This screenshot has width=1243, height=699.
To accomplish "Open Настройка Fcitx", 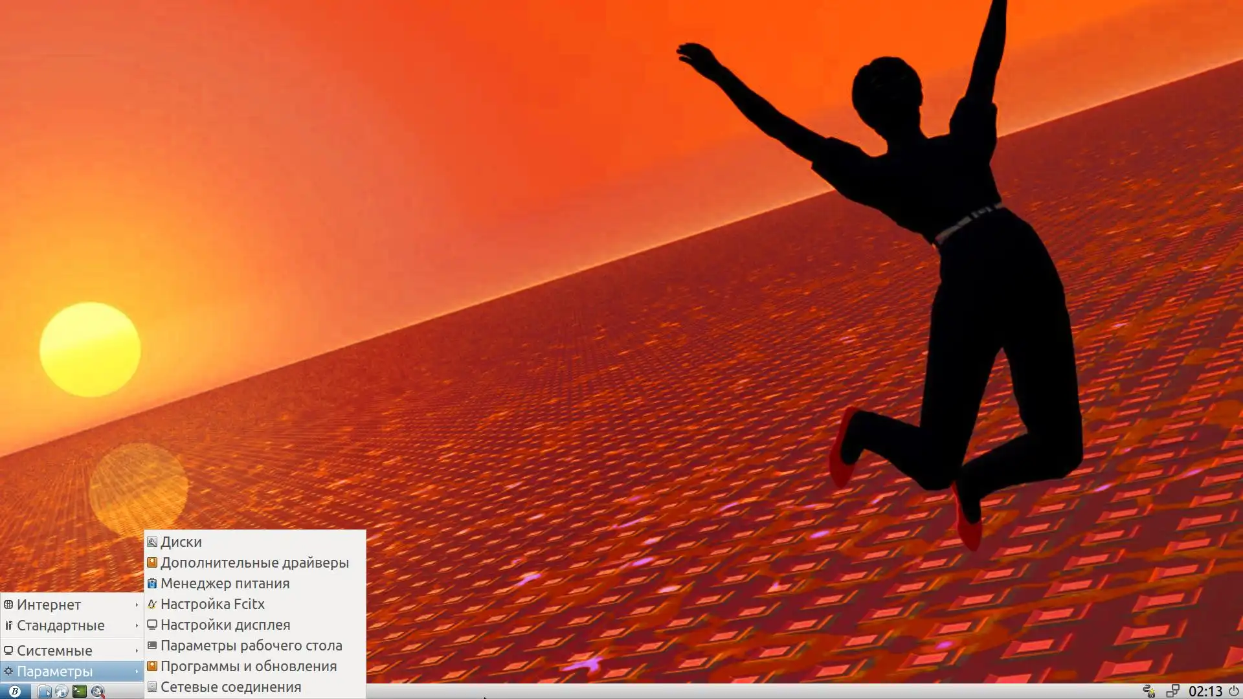I will click(x=212, y=604).
